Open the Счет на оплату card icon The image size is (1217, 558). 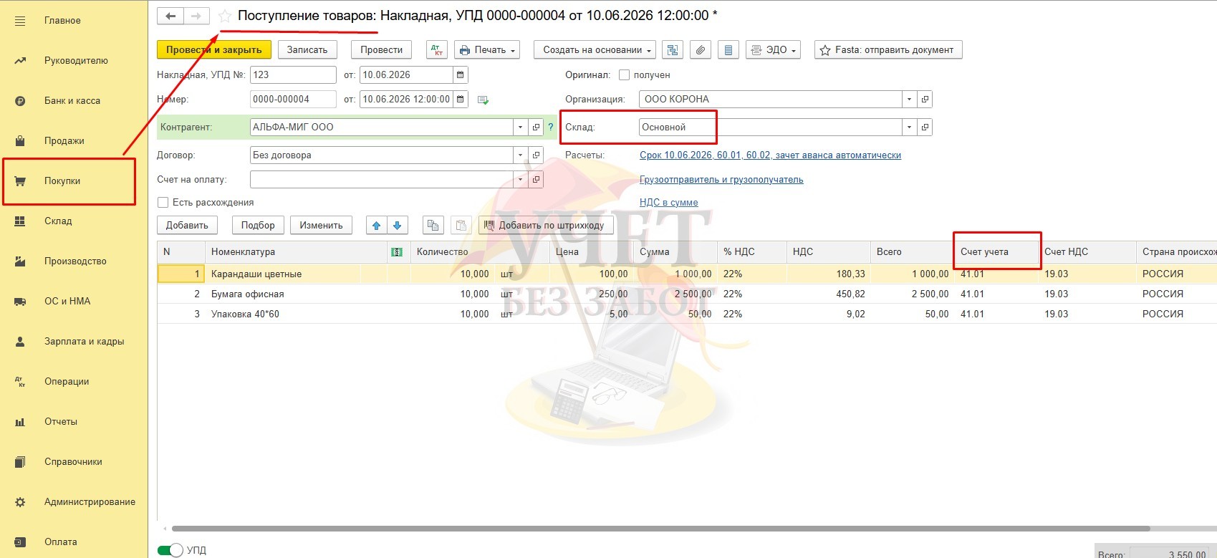tap(536, 179)
